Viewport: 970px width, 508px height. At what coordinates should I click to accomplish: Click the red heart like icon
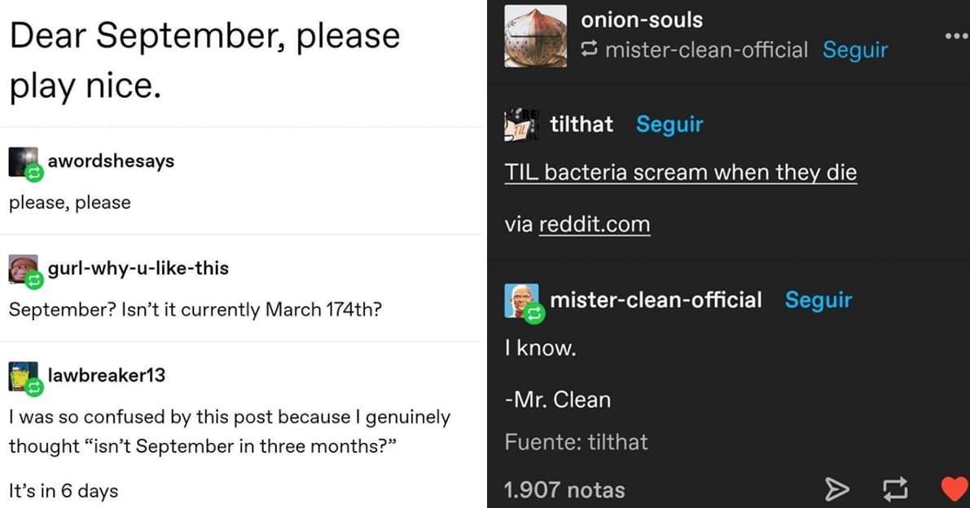[x=954, y=488]
